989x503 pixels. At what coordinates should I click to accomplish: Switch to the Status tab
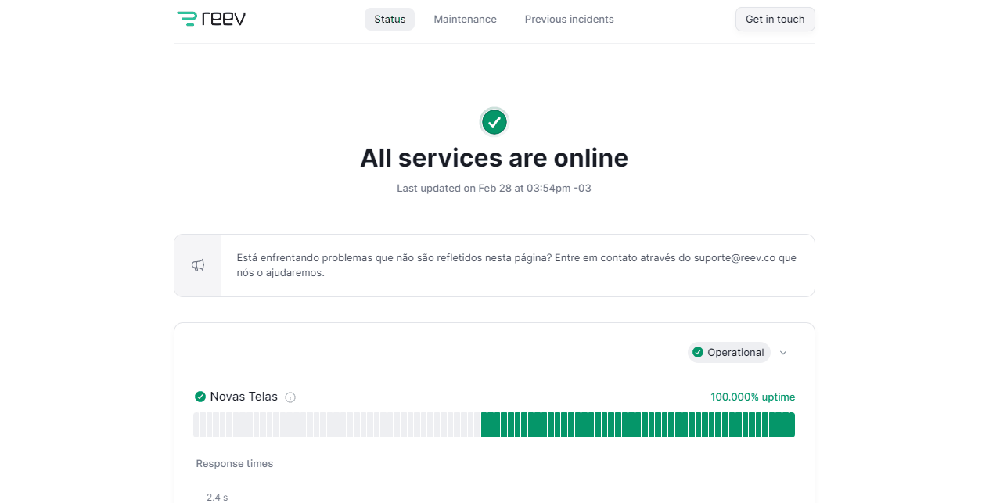click(390, 20)
